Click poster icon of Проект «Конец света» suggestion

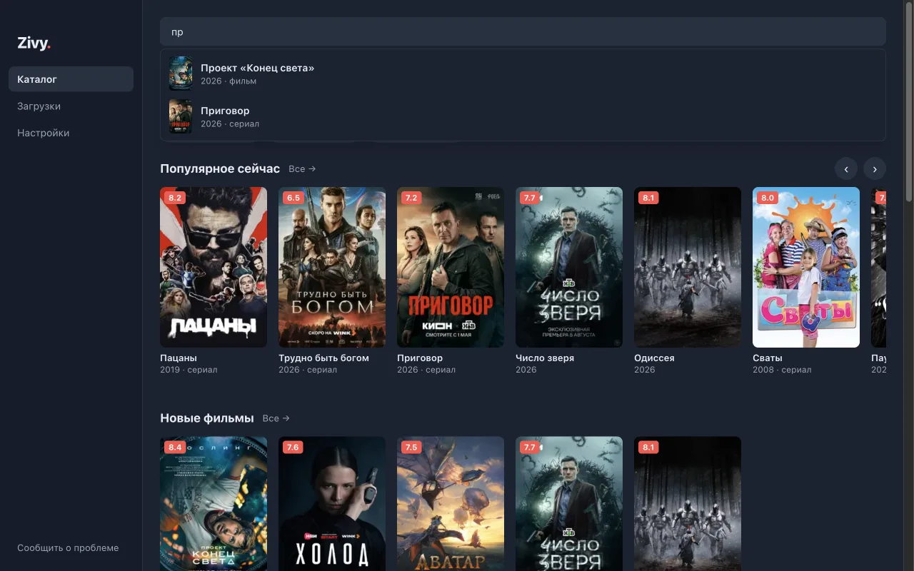click(181, 74)
